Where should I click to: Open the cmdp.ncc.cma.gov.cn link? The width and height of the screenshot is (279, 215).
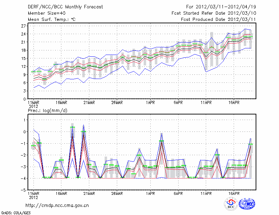pos(57,206)
